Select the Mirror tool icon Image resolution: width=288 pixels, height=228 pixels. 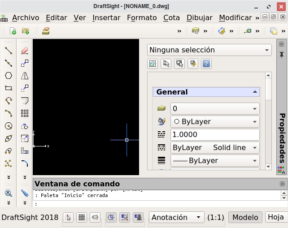click(x=25, y=76)
